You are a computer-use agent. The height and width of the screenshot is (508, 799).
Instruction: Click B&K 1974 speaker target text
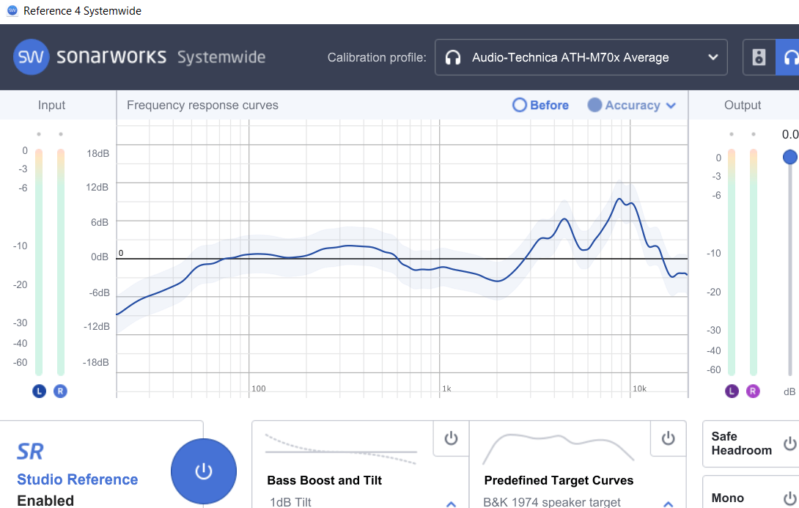tap(552, 502)
